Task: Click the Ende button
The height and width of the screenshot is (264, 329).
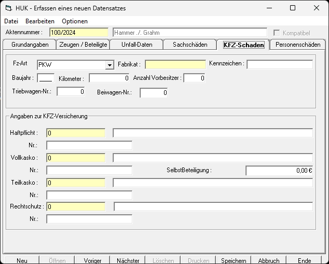Action: 304,260
